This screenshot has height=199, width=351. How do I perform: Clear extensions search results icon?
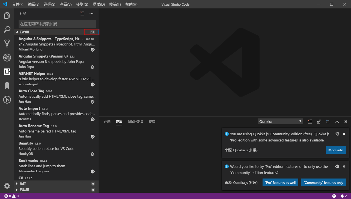pos(82,13)
